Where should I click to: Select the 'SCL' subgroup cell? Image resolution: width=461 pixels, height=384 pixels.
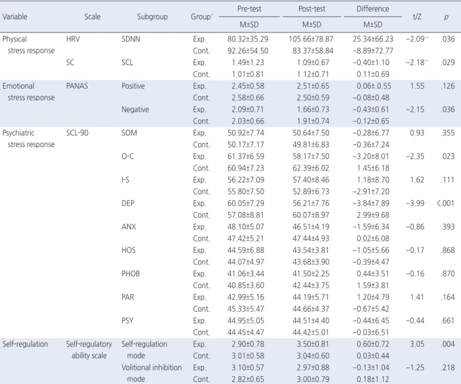(x=127, y=63)
